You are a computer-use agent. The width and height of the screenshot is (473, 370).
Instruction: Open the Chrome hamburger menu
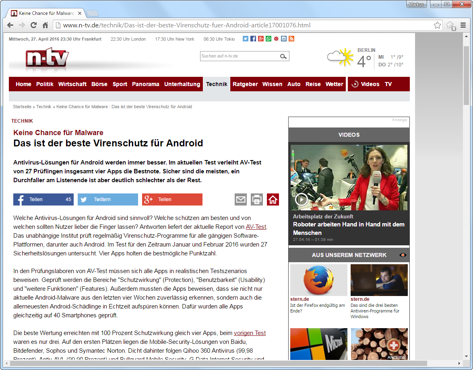click(x=463, y=25)
